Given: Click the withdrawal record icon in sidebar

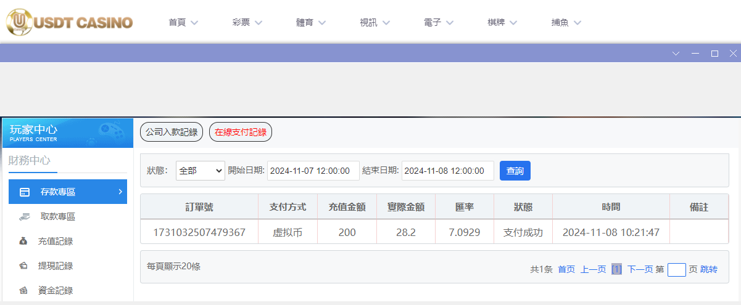Looking at the screenshot, I should [x=23, y=266].
